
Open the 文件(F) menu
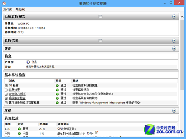tap(8, 10)
